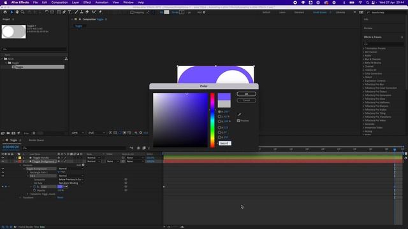Select the S saturation radio button

pyautogui.click(x=219, y=116)
